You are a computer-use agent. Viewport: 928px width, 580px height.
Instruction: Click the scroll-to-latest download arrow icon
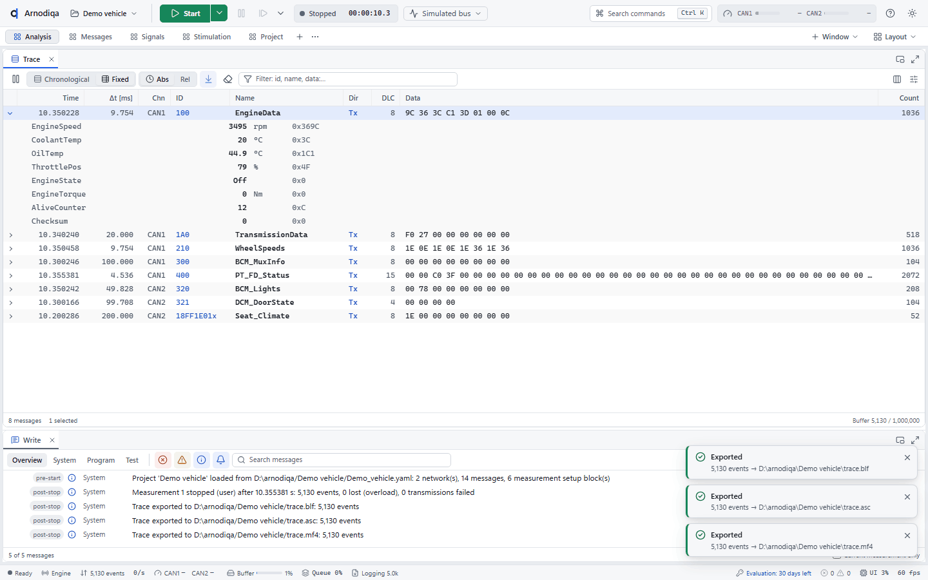point(208,79)
